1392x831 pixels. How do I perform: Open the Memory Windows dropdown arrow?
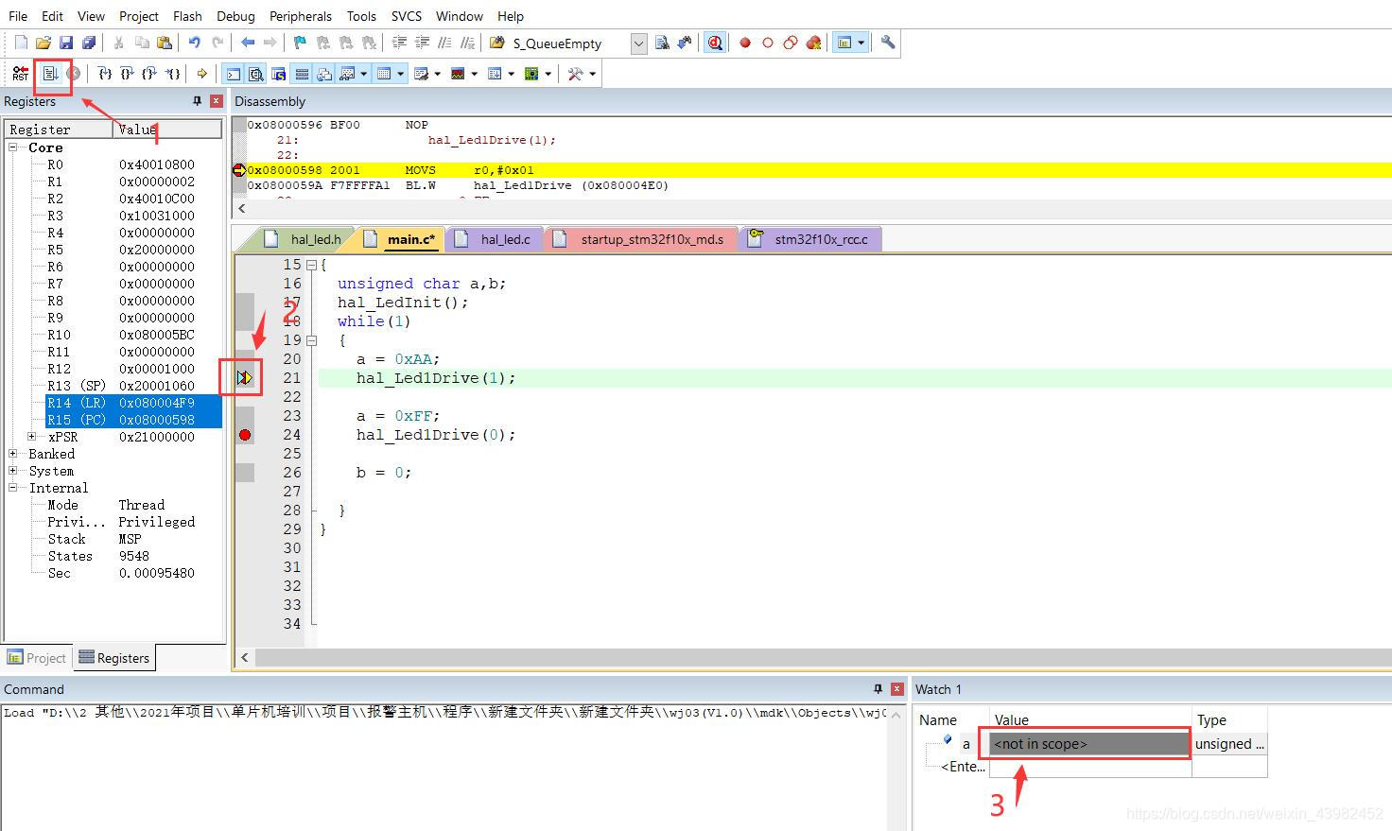(x=401, y=74)
